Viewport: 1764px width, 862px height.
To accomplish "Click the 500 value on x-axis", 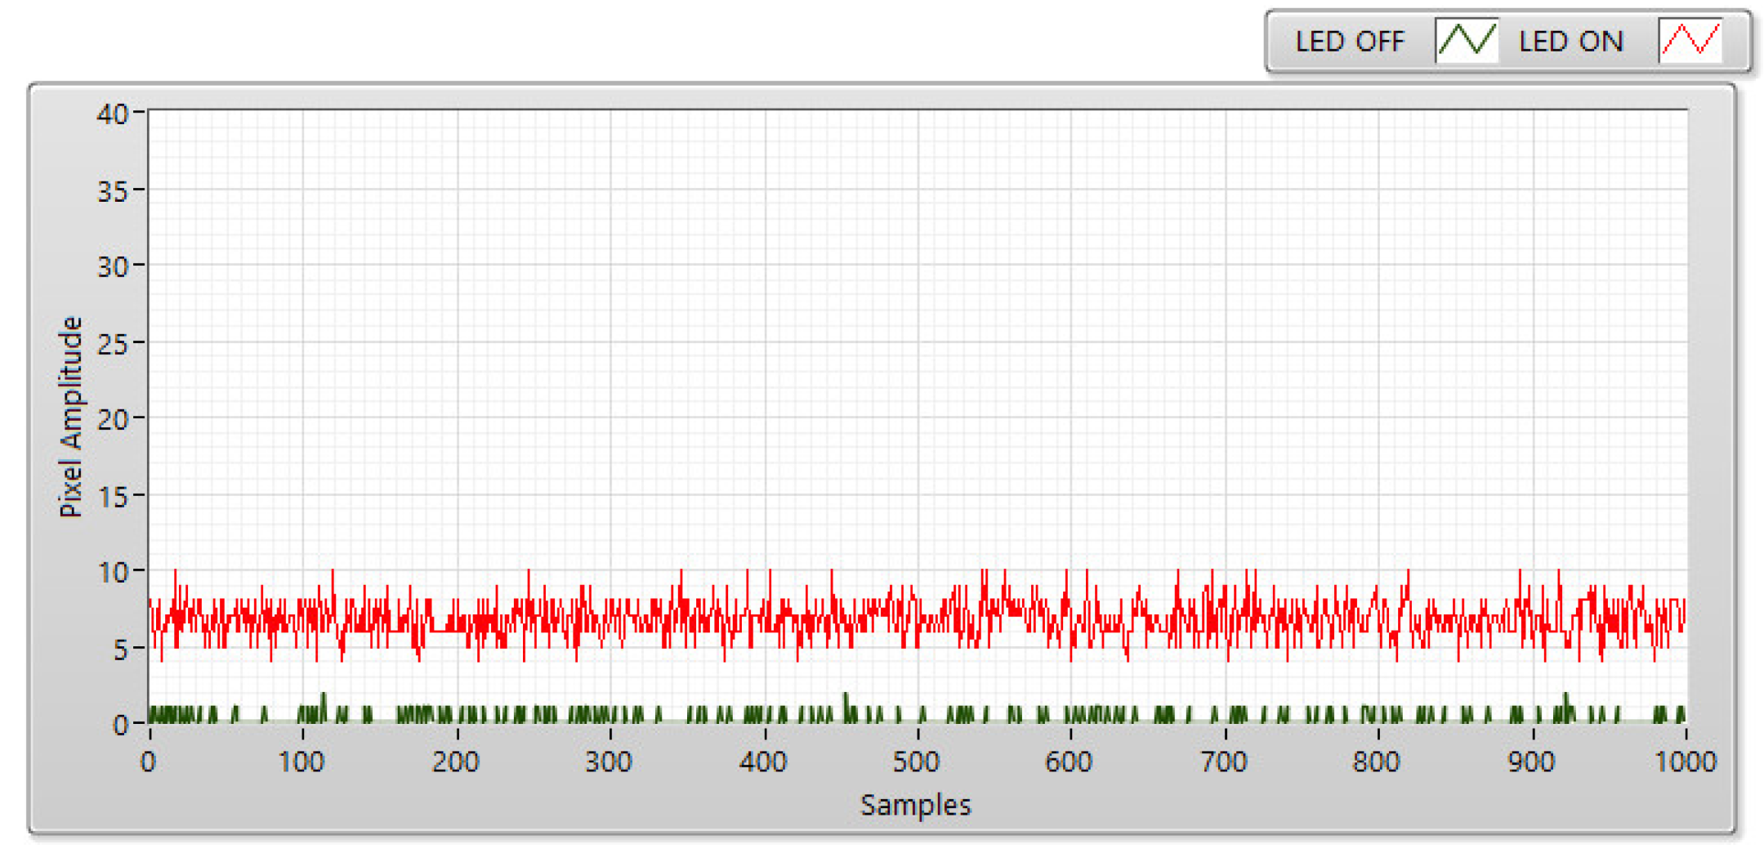I will coord(916,762).
